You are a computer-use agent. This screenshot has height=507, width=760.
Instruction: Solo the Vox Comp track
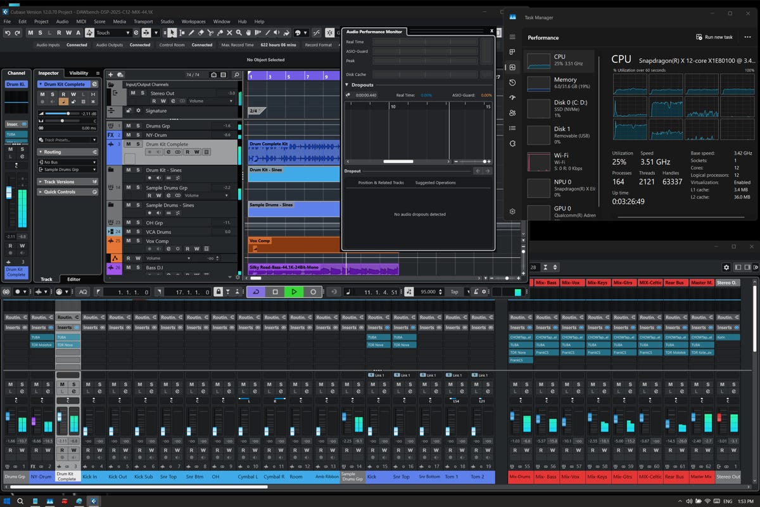point(137,241)
